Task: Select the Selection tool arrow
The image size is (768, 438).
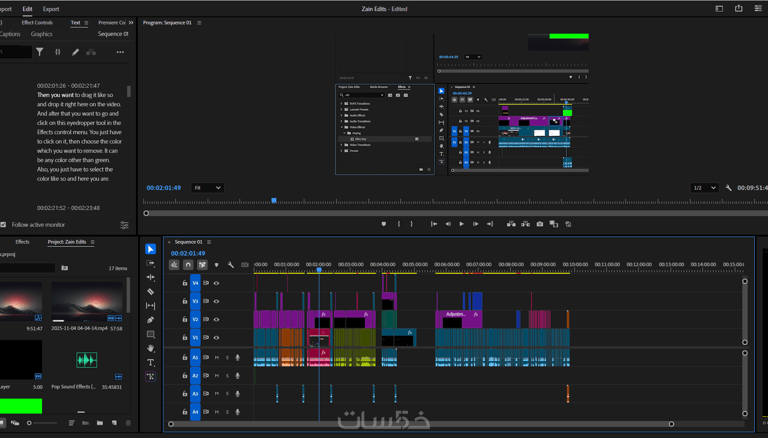Action: pos(150,249)
